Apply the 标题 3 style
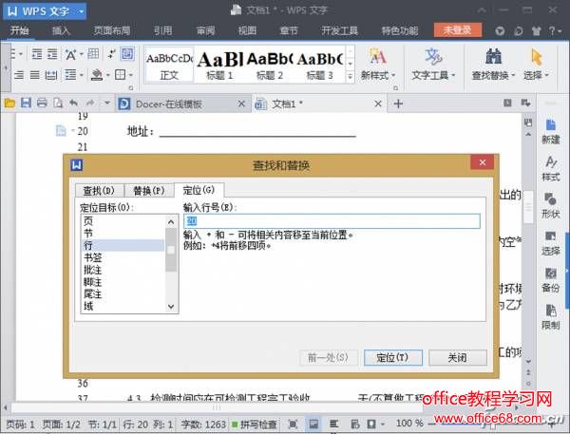Viewport: 570px width, 434px height. click(319, 66)
